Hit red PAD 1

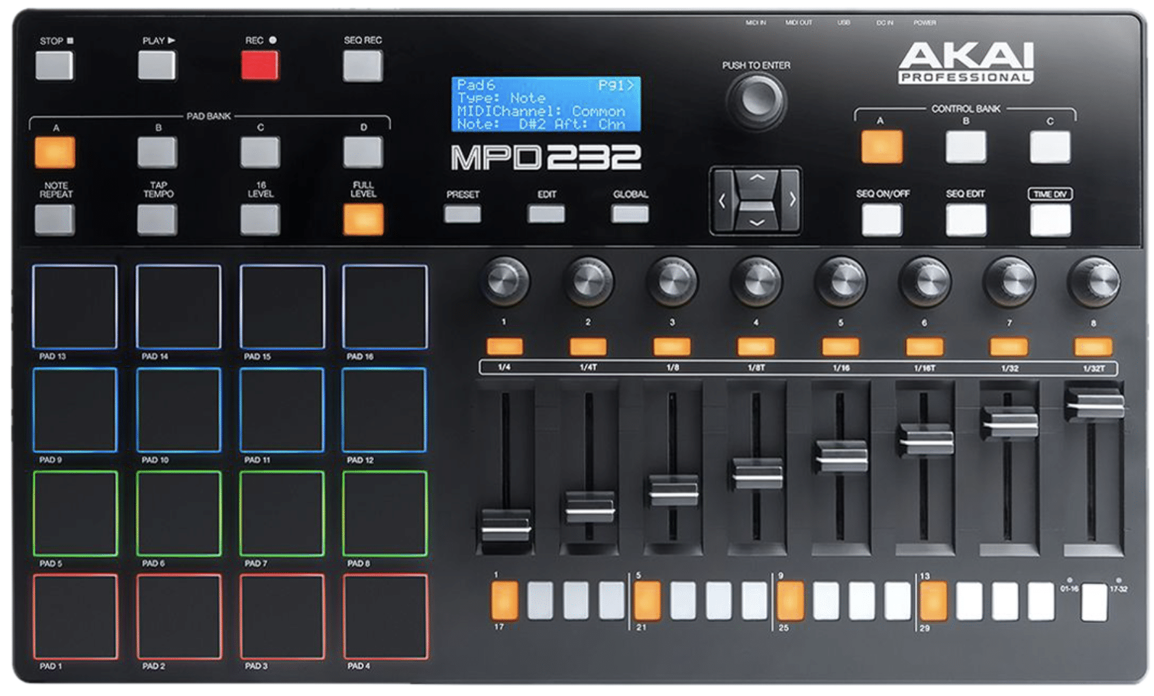75,616
